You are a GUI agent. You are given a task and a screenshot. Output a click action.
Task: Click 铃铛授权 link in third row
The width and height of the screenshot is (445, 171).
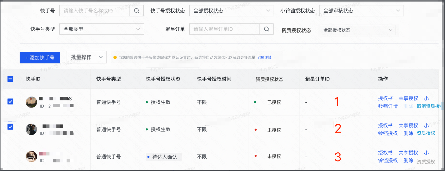tap(388, 160)
